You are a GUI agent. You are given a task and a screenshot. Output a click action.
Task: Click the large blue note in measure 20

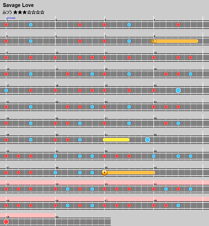[x=178, y=90]
